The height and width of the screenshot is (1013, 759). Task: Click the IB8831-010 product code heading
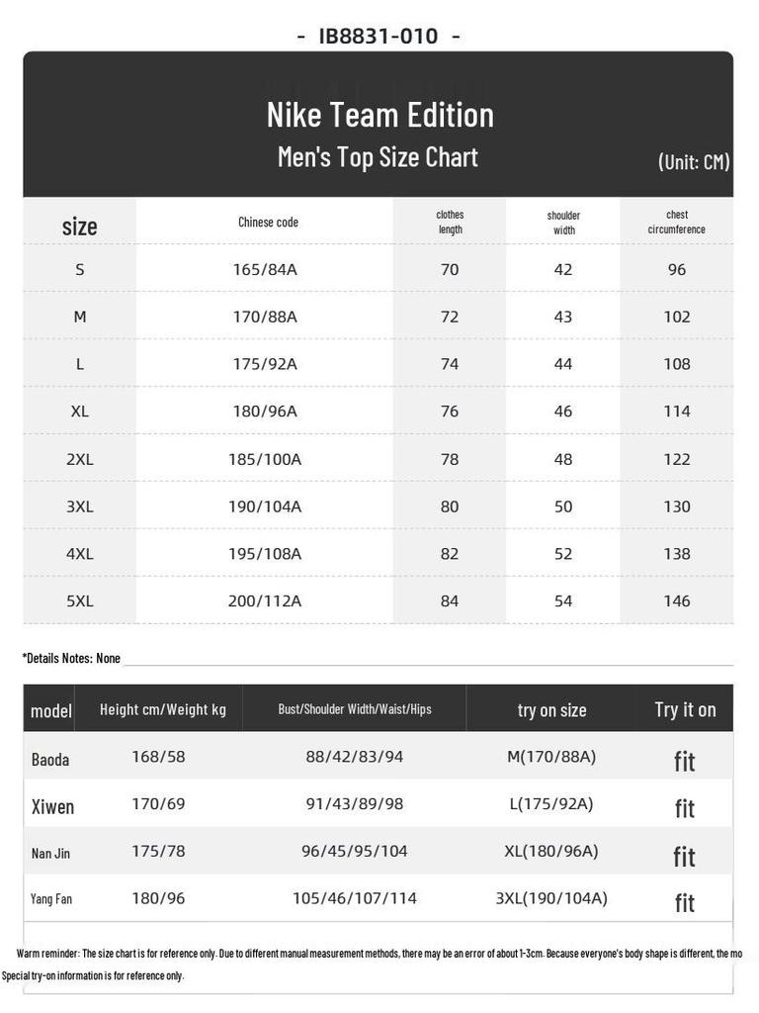(x=379, y=37)
